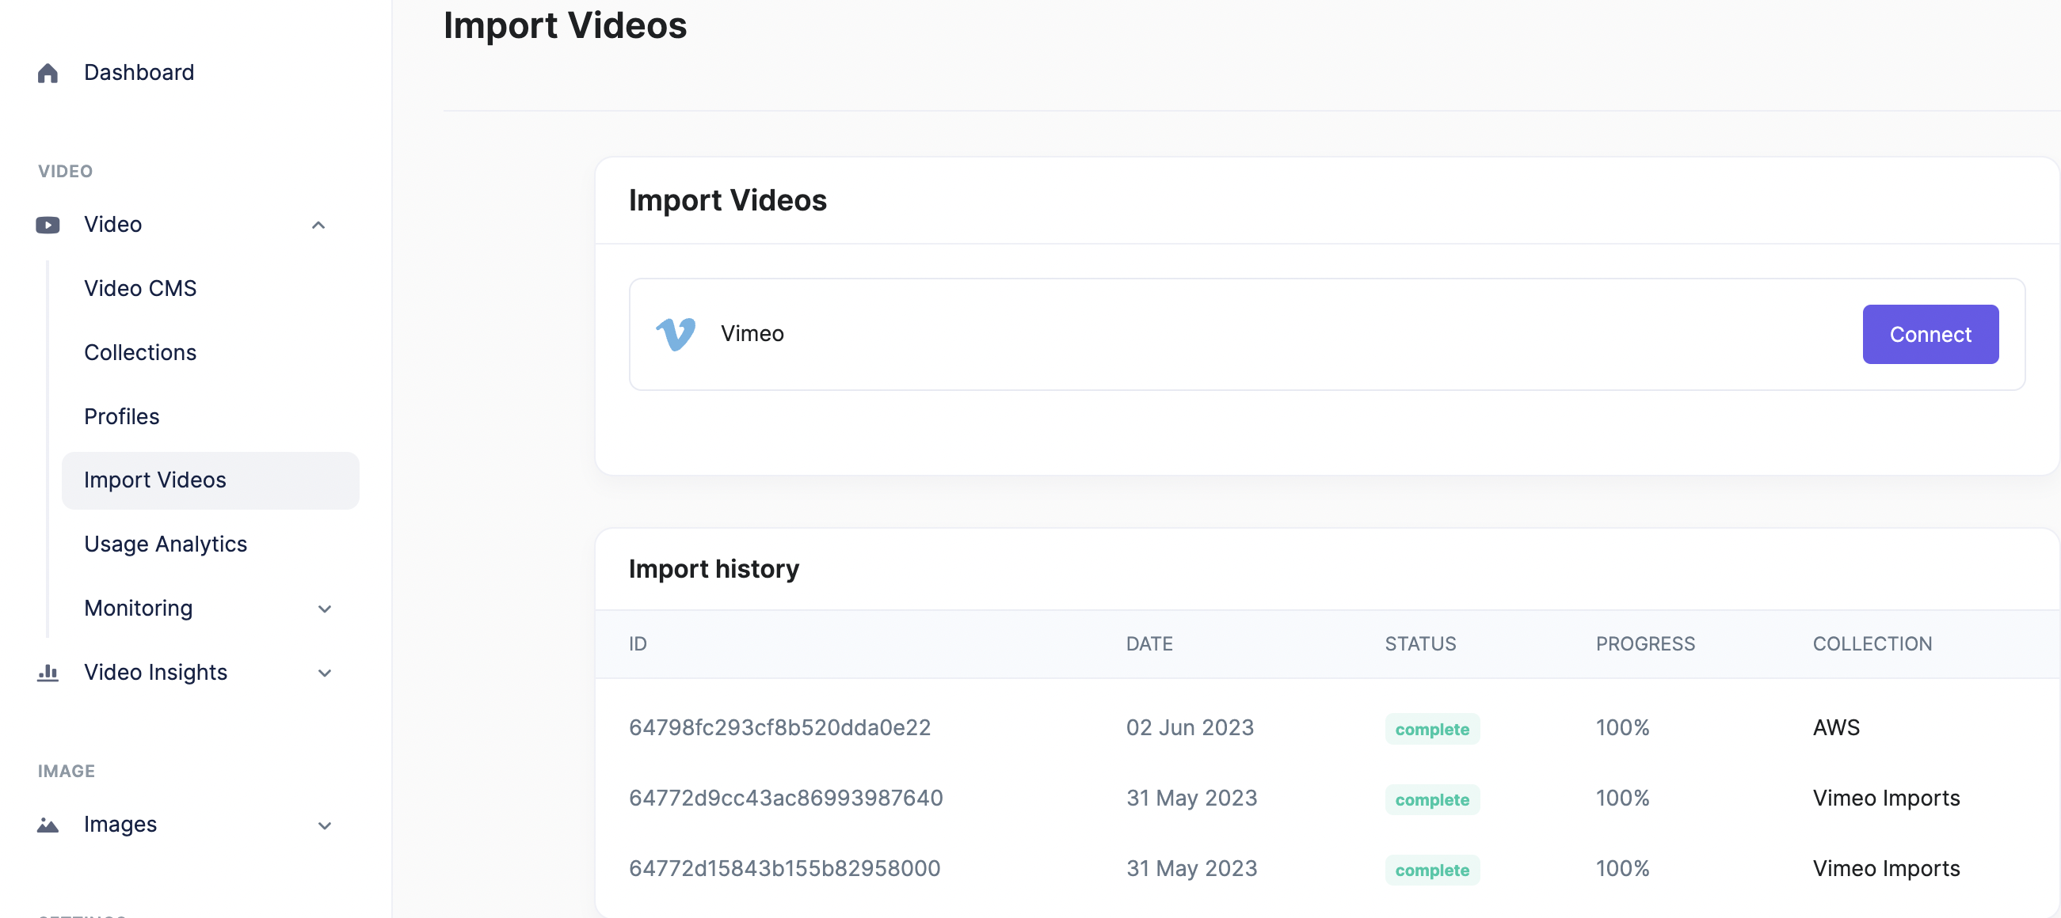Screen dimensions: 2061x918
Task: Click the Video Insights bar chart icon
Action: [48, 673]
